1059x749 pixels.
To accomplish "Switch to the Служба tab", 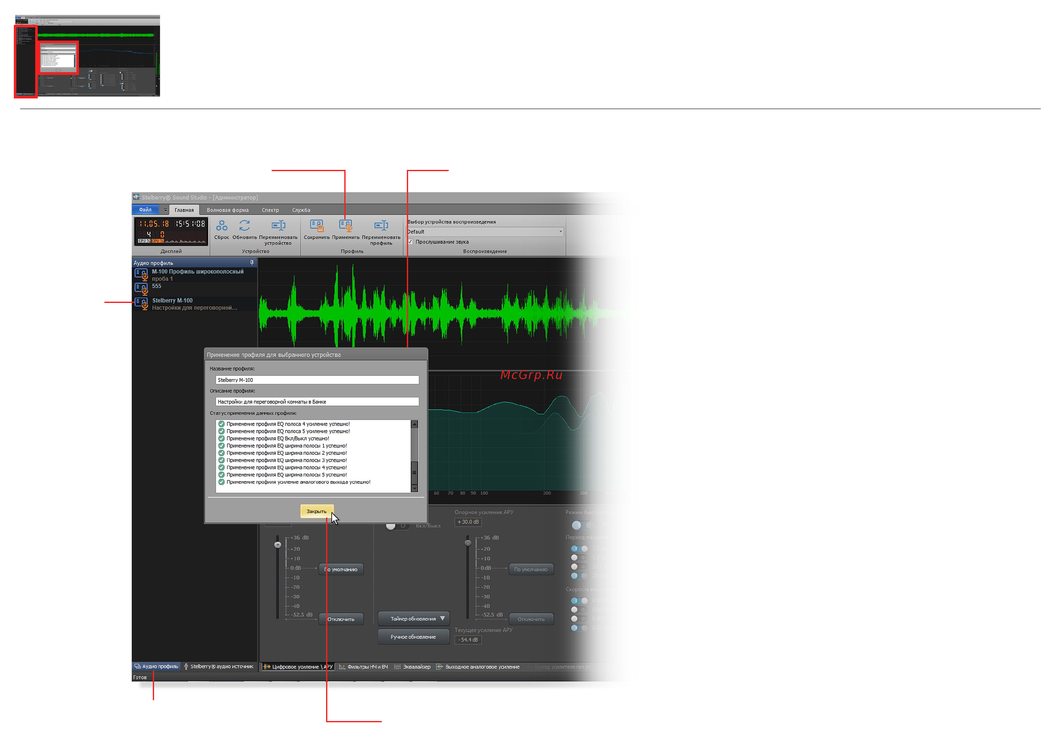I will [301, 210].
